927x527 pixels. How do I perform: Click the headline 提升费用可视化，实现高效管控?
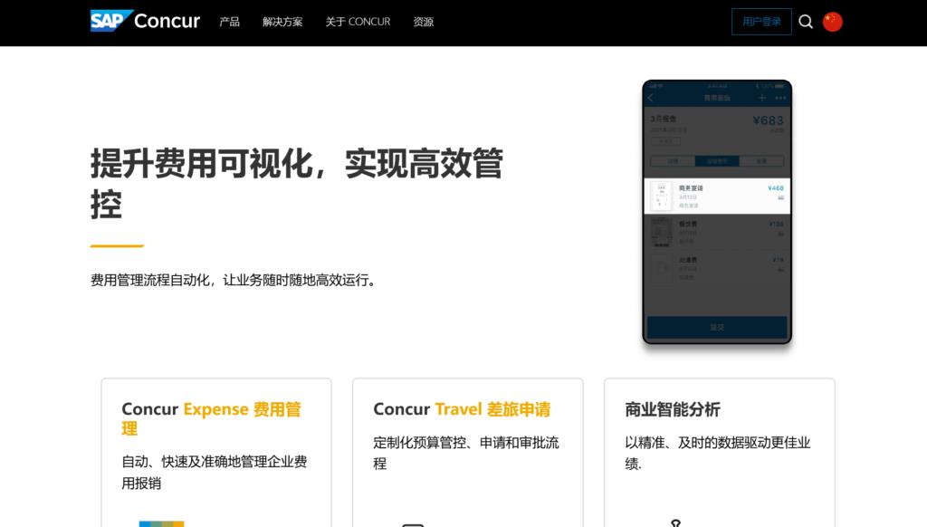297,183
